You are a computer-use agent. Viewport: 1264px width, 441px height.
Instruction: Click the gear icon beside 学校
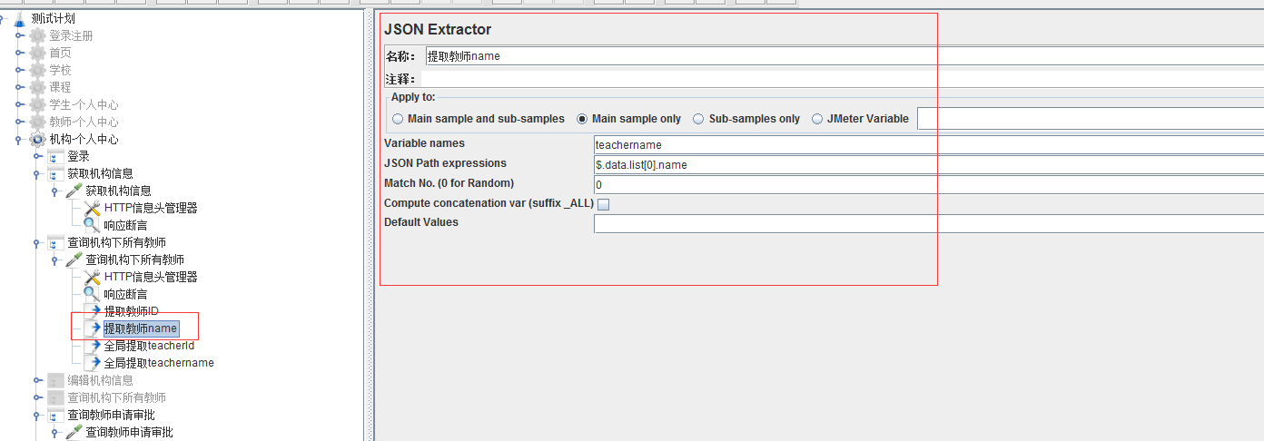click(37, 70)
